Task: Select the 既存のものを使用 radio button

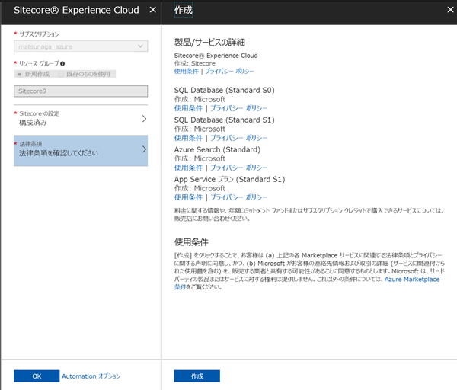Action: point(61,75)
